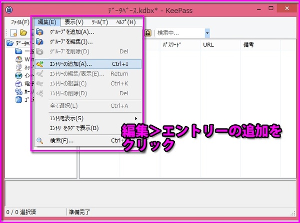The width and height of the screenshot is (300, 223).
Task: Click the Open database folder toolbar icon
Action: click(x=23, y=32)
